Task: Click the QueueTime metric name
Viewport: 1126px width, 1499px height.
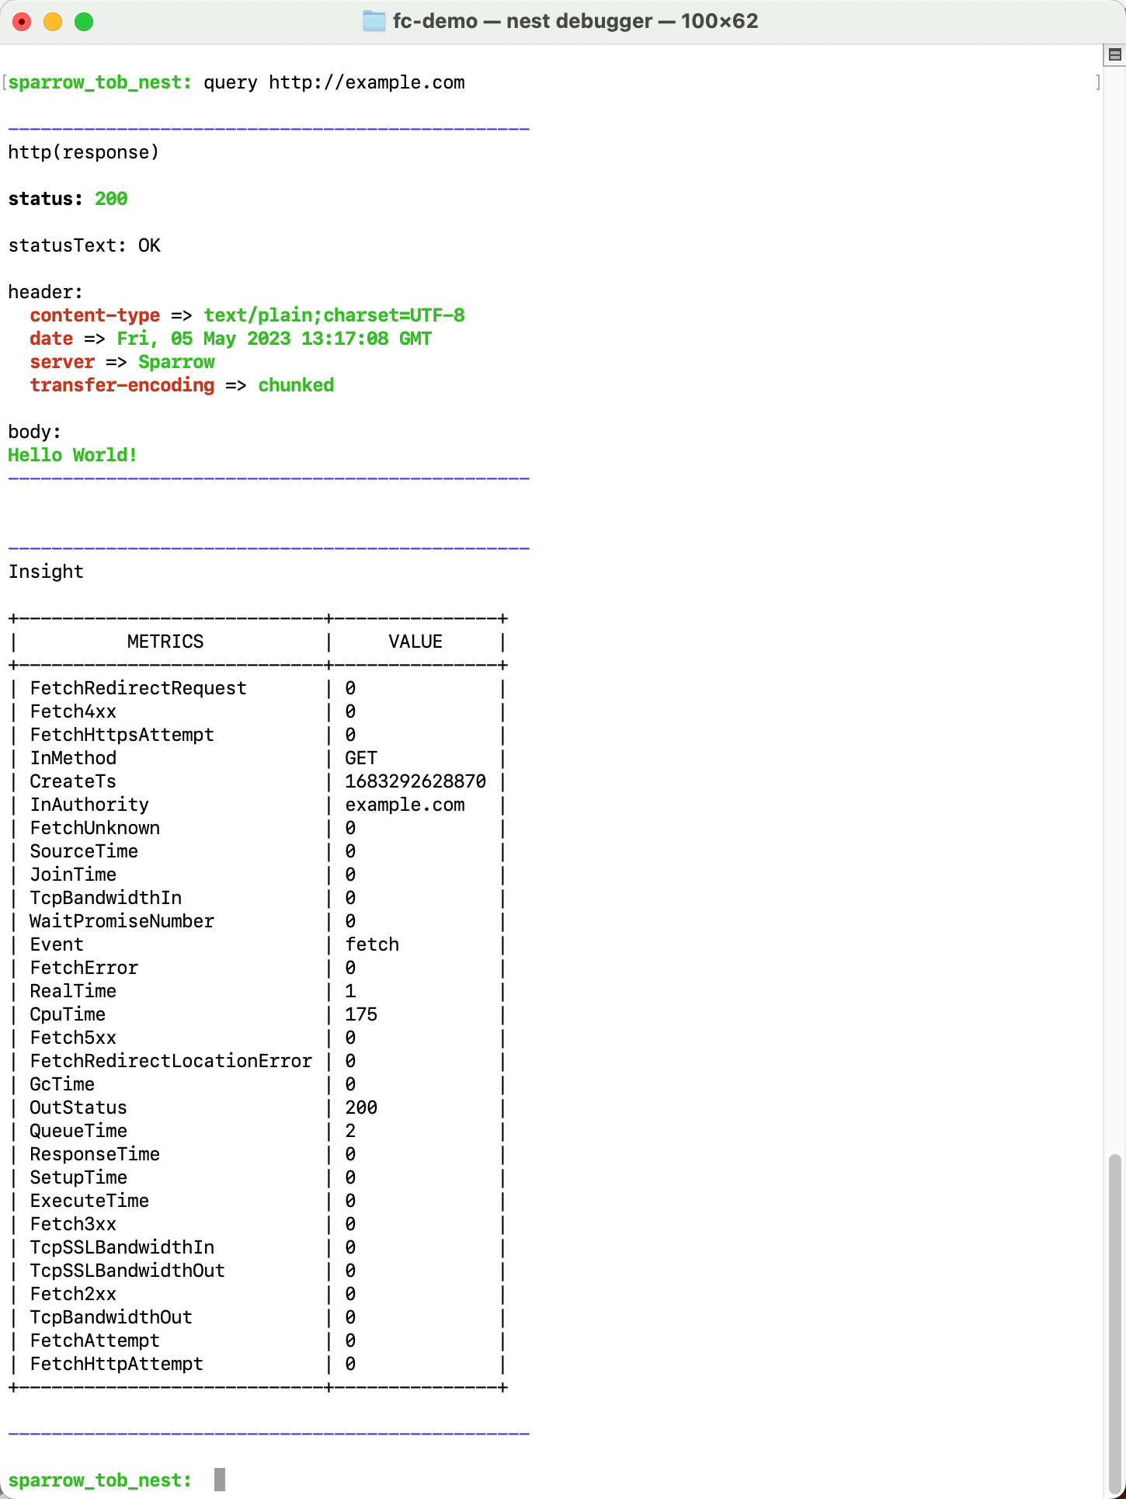Action: pyautogui.click(x=78, y=1131)
